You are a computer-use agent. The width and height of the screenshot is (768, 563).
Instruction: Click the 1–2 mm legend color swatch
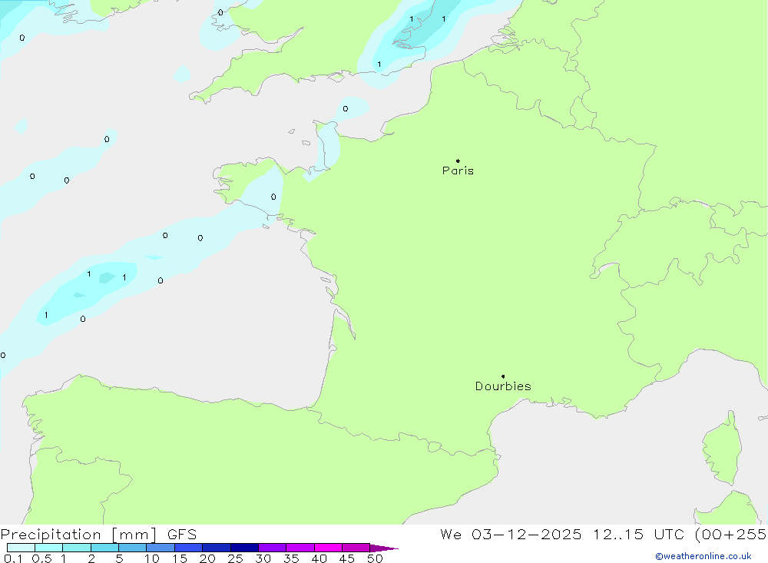coord(77,548)
